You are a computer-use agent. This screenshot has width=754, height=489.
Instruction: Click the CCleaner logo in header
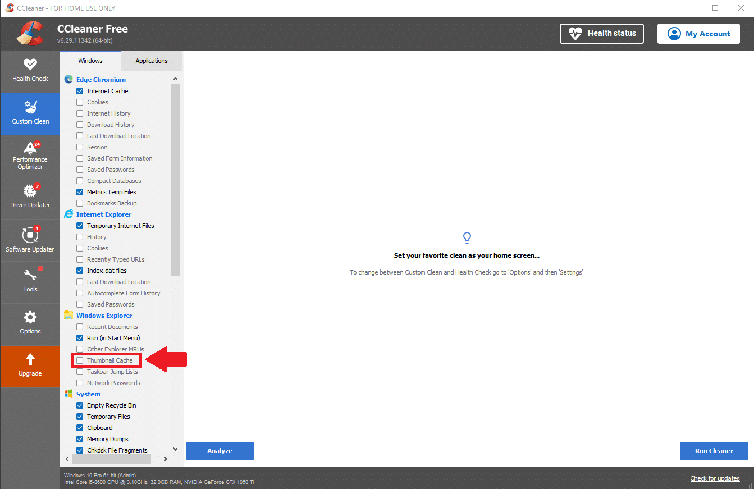(x=30, y=34)
